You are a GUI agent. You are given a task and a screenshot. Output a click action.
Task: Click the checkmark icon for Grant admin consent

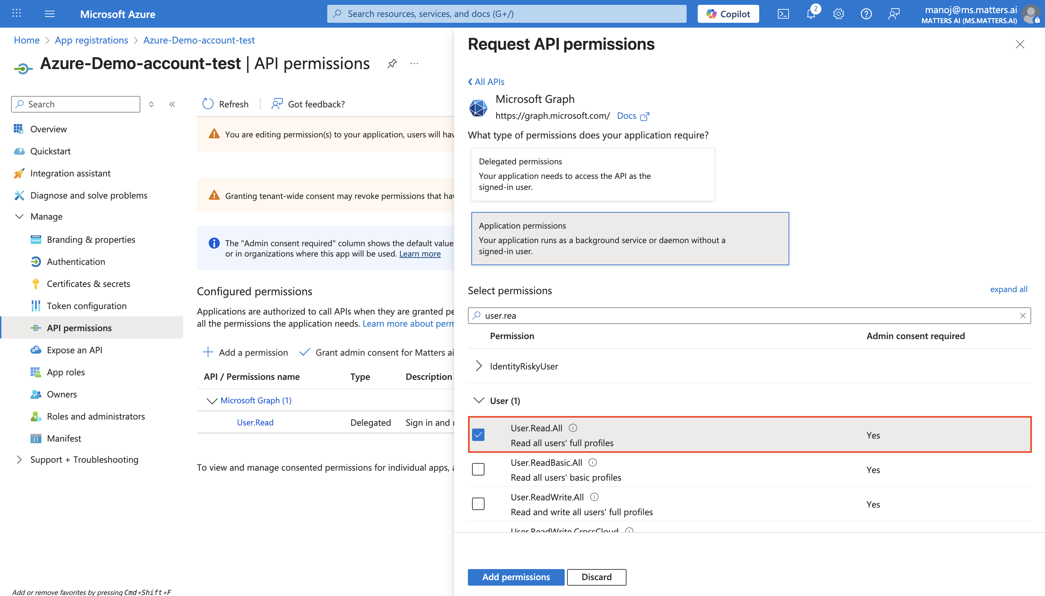point(304,352)
